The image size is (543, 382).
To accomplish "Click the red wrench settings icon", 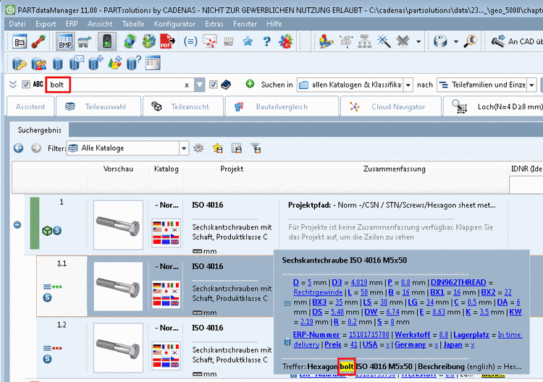I will coord(38,42).
